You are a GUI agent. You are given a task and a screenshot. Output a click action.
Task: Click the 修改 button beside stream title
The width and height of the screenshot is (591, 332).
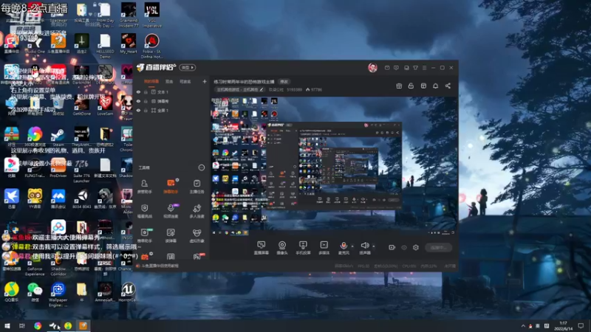(284, 82)
